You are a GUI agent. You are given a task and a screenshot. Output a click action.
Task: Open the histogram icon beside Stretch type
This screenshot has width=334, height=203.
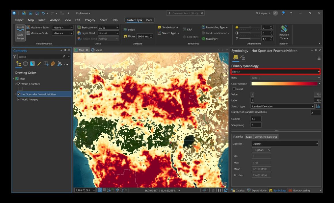coord(318,106)
